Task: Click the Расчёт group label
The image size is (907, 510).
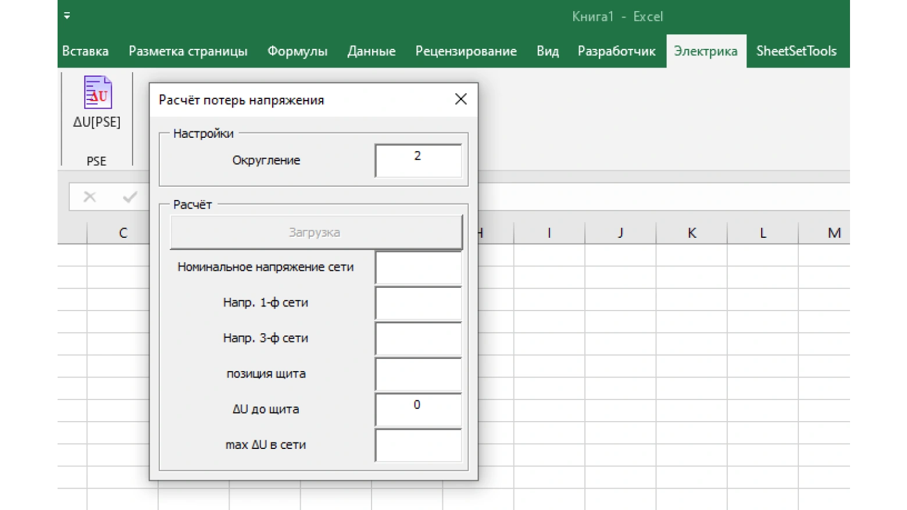Action: pyautogui.click(x=192, y=205)
